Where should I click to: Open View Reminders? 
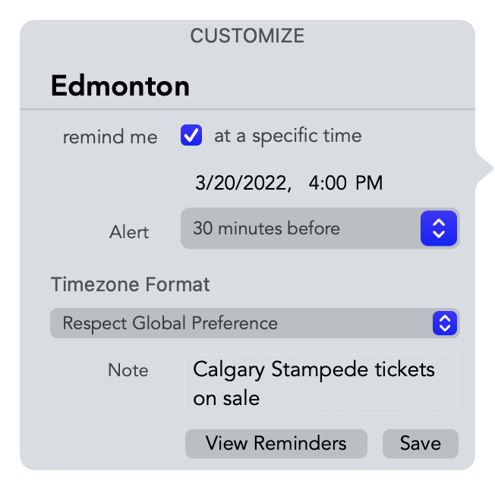pos(276,443)
